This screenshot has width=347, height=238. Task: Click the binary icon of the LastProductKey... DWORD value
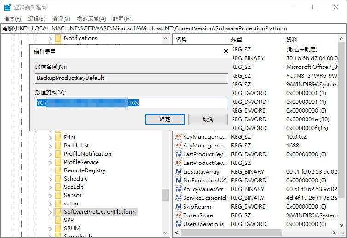point(179,154)
